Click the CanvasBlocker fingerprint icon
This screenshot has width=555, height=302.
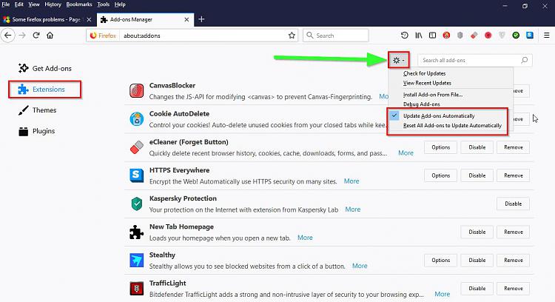[x=137, y=91]
